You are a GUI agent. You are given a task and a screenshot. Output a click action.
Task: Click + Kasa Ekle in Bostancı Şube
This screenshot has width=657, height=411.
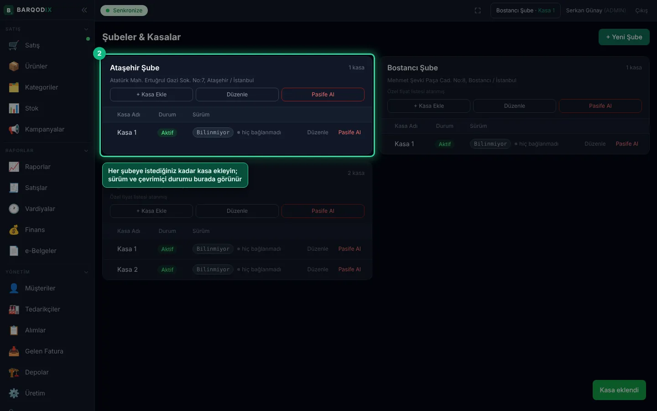click(429, 106)
